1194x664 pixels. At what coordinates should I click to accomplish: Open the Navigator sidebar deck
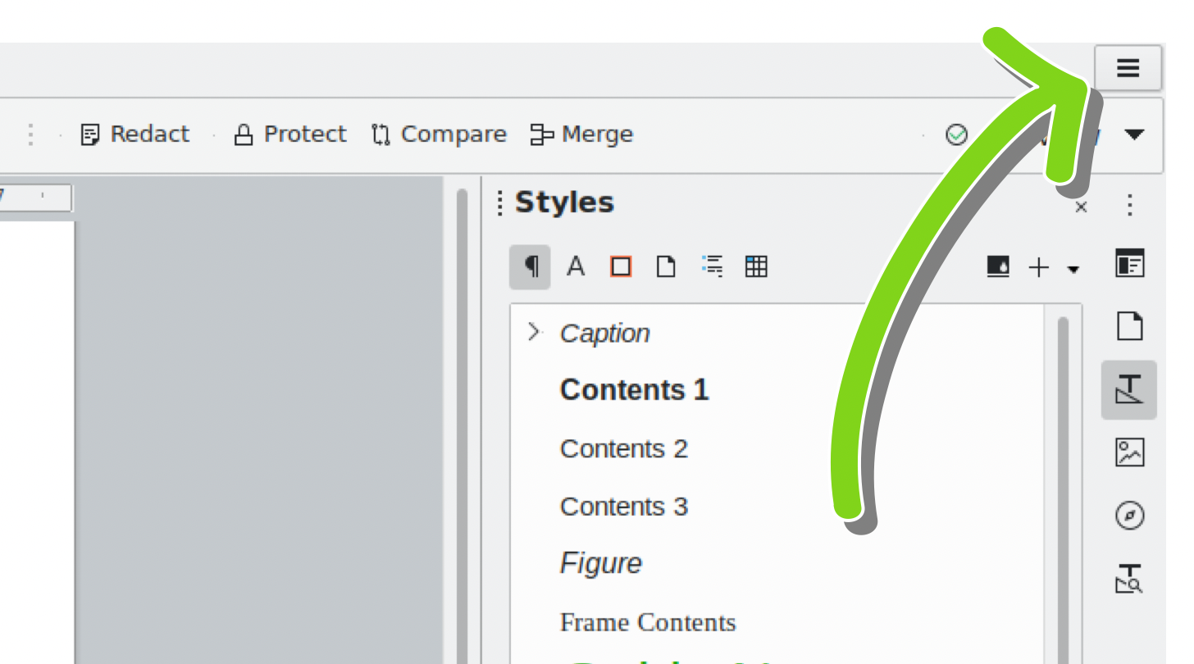click(x=1129, y=516)
